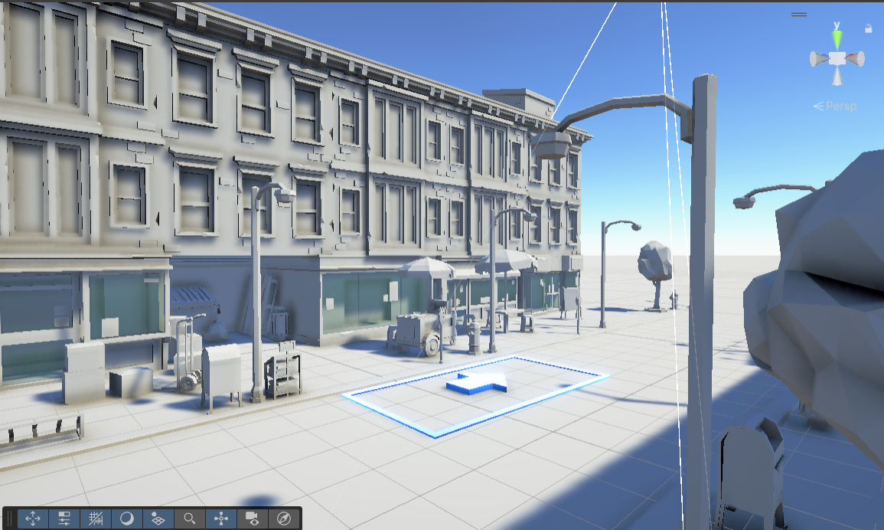Unlock the padlock beside the scene gizmo
Screen dimensions: 884x530
[869, 28]
